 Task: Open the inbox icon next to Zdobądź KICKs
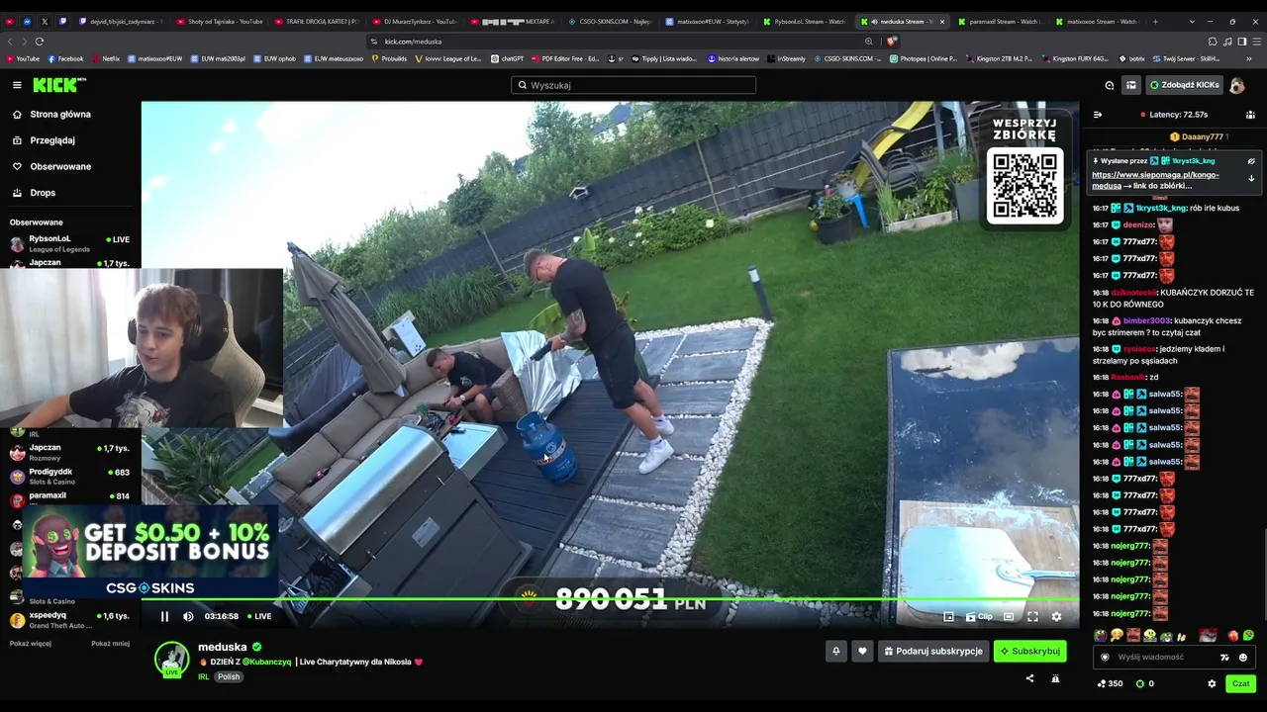point(1131,85)
